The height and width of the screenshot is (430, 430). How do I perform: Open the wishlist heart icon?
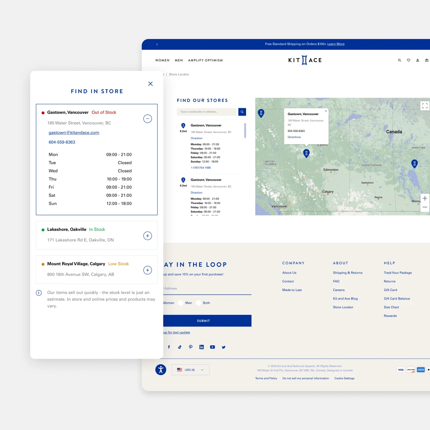pos(408,61)
